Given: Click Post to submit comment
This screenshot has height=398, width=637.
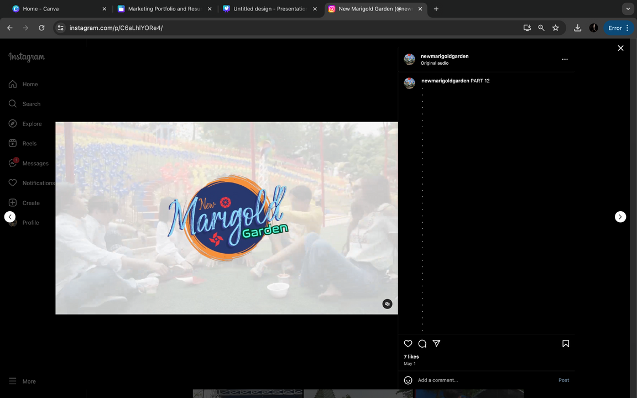Looking at the screenshot, I should pos(563,380).
